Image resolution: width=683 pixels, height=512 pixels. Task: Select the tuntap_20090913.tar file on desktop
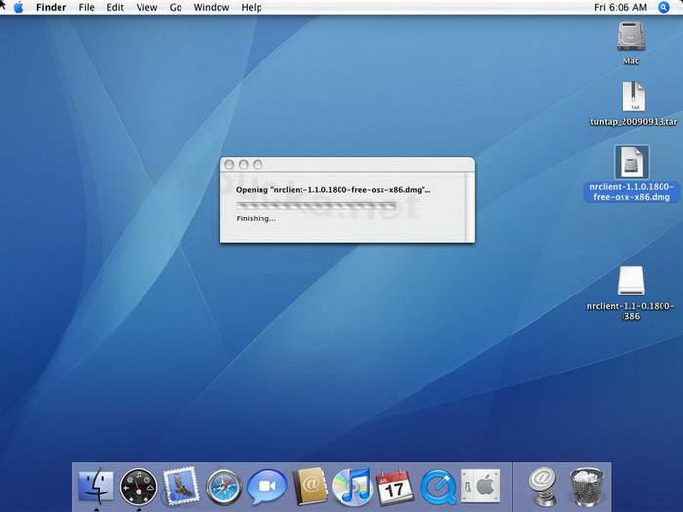pos(632,98)
